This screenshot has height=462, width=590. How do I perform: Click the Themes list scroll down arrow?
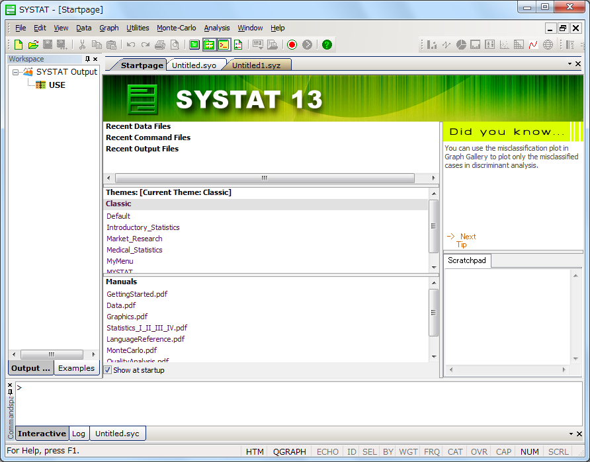[x=434, y=267]
